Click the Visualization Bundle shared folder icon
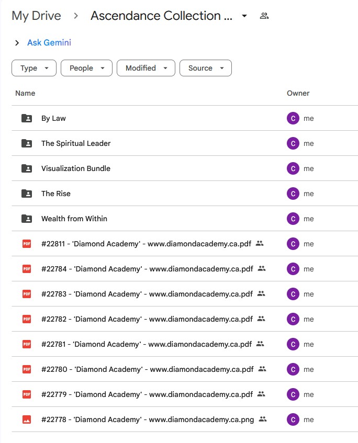Screen dimensions: 358x443 click(x=27, y=168)
